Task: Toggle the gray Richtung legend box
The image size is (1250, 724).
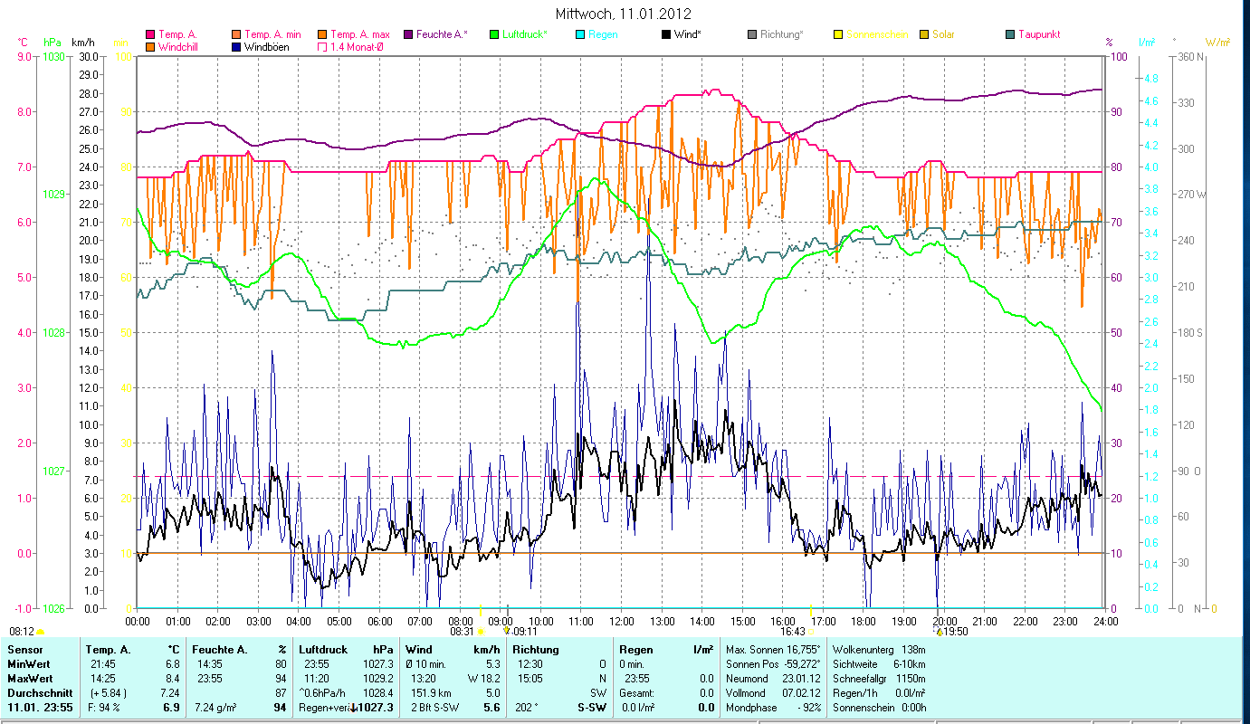Action: tap(752, 34)
